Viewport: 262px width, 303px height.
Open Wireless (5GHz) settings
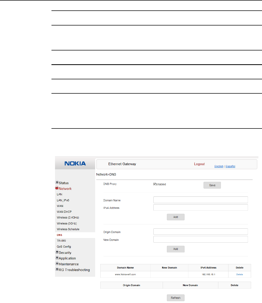point(67,223)
